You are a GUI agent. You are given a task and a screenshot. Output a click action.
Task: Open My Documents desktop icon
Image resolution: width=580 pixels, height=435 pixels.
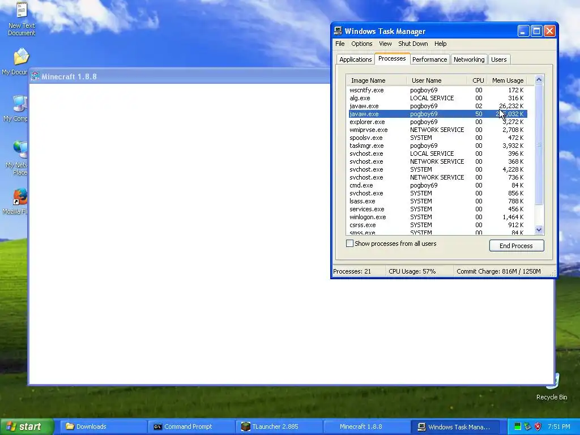[x=15, y=61]
